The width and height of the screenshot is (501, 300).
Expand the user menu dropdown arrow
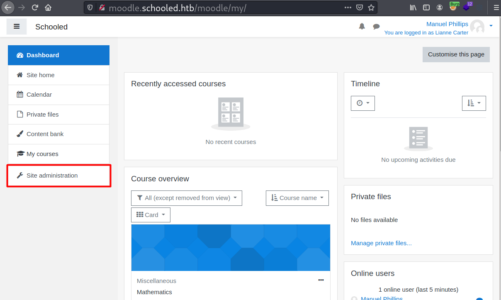point(491,26)
